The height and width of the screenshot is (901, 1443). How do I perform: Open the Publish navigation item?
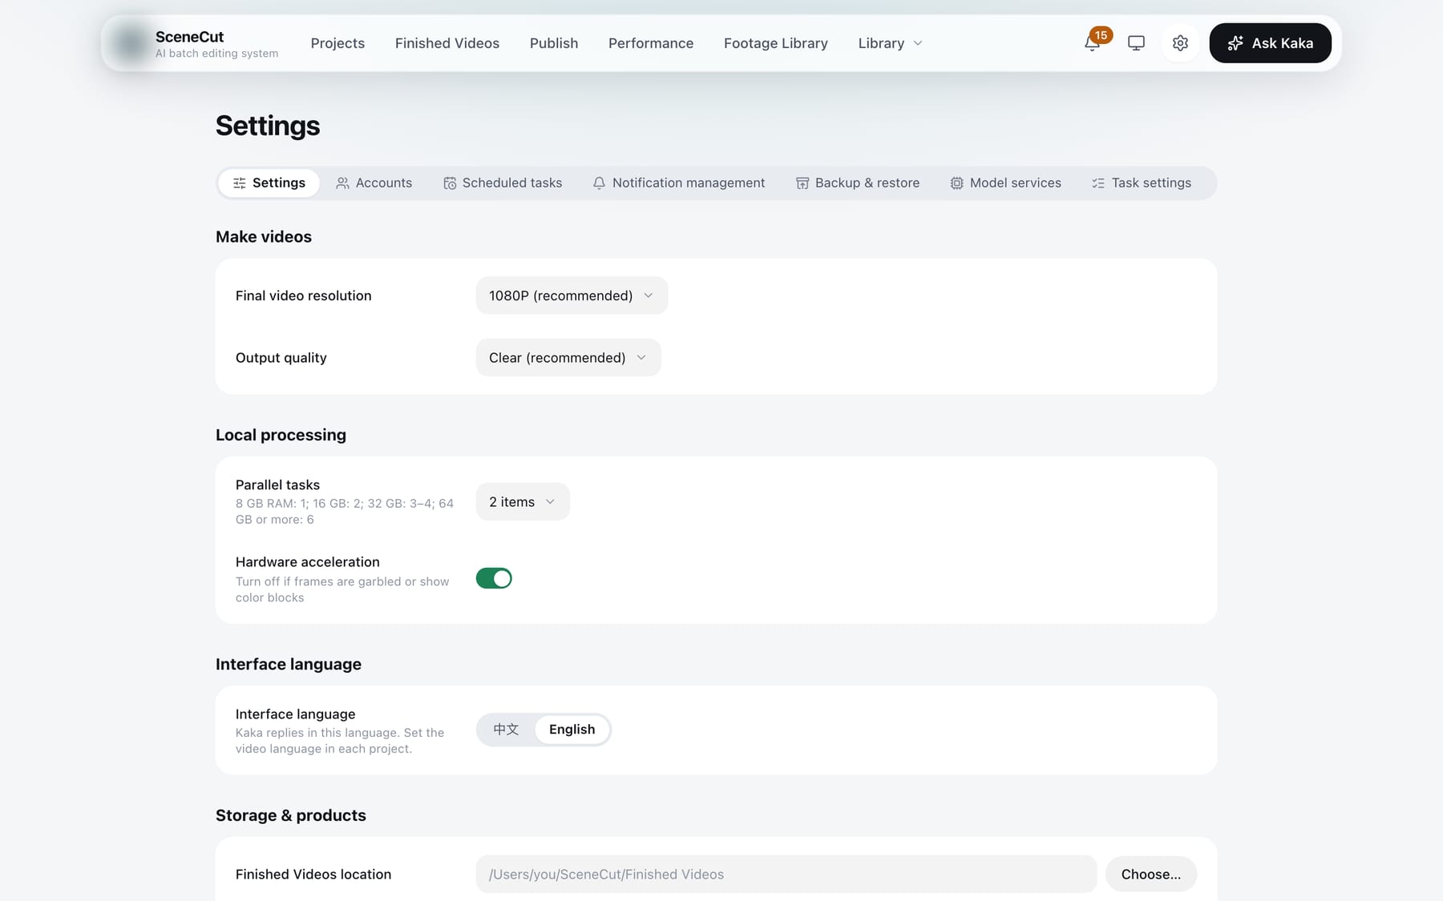pos(554,43)
